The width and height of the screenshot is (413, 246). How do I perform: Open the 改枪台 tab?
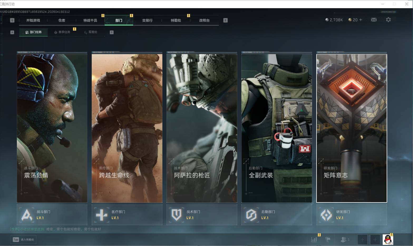(204, 20)
